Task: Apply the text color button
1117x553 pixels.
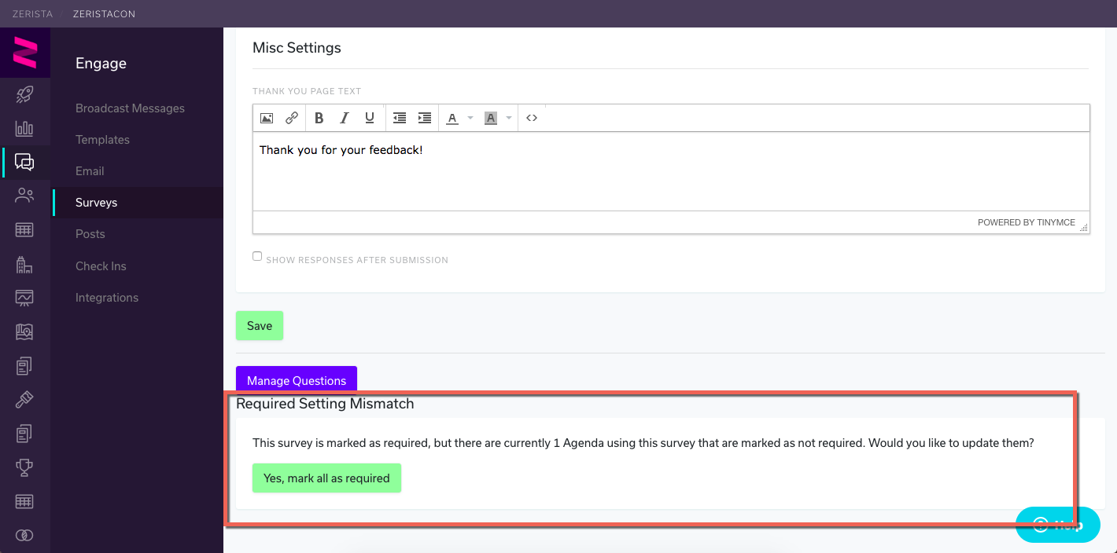Action: coord(452,118)
